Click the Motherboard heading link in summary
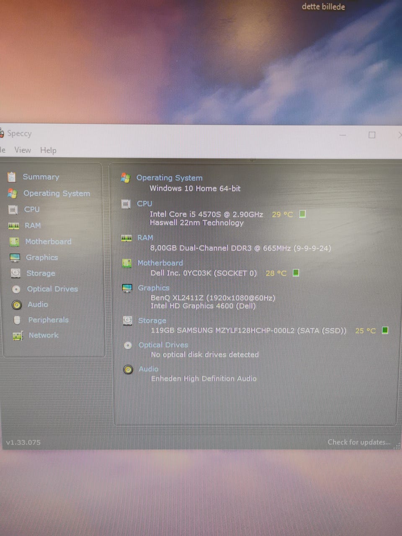The height and width of the screenshot is (536, 402). pos(160,263)
